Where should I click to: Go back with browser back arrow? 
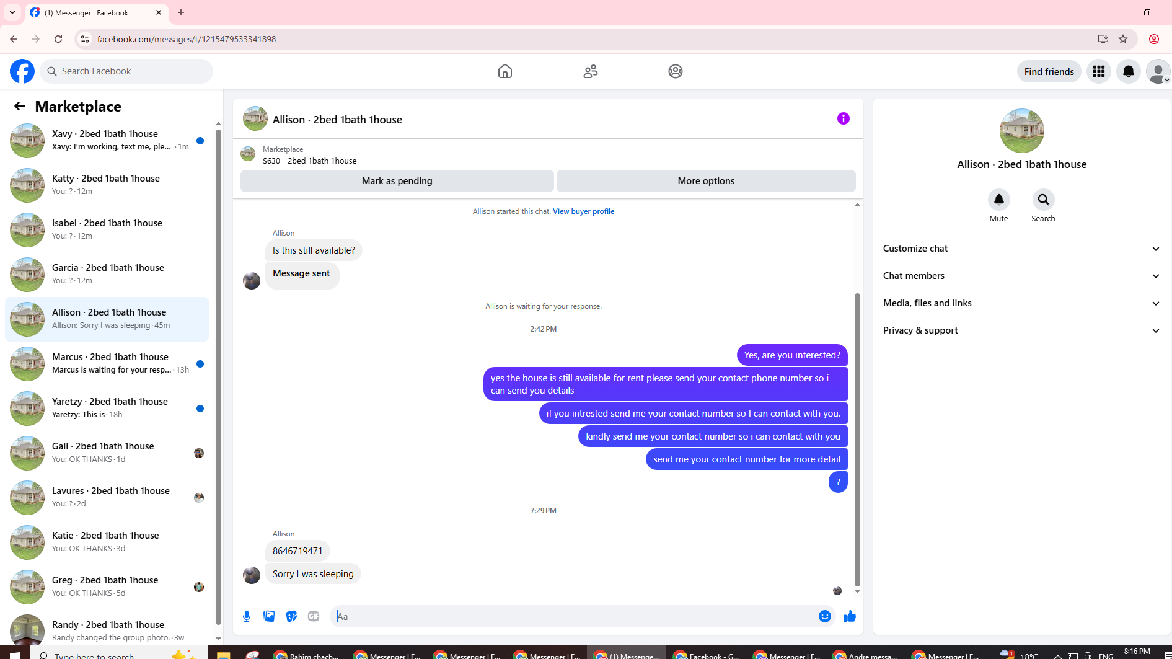click(x=14, y=39)
